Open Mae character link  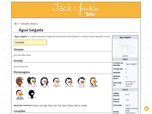coord(45,105)
